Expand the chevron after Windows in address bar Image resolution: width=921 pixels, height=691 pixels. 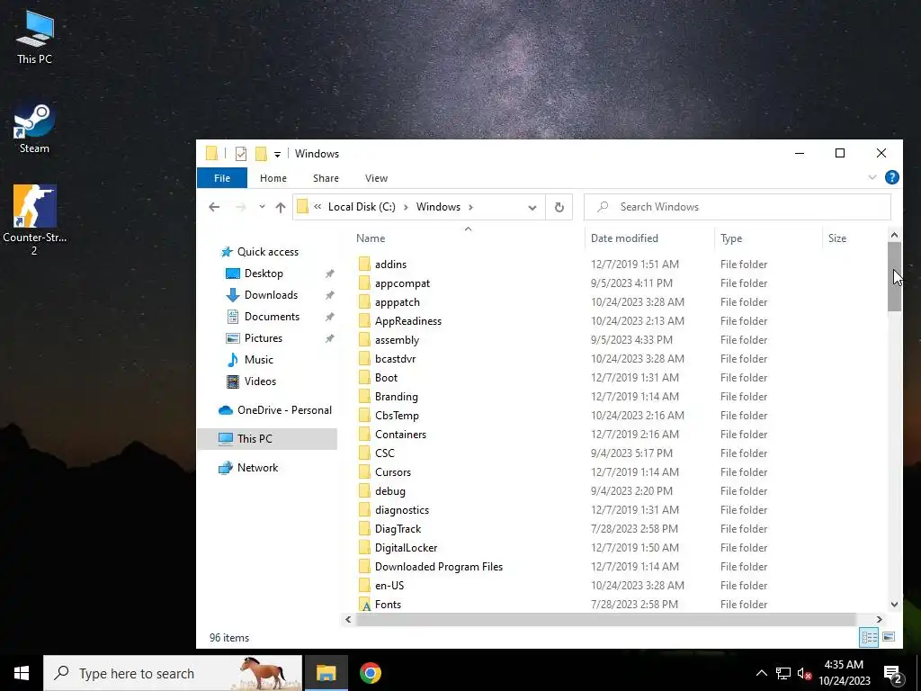pos(470,207)
